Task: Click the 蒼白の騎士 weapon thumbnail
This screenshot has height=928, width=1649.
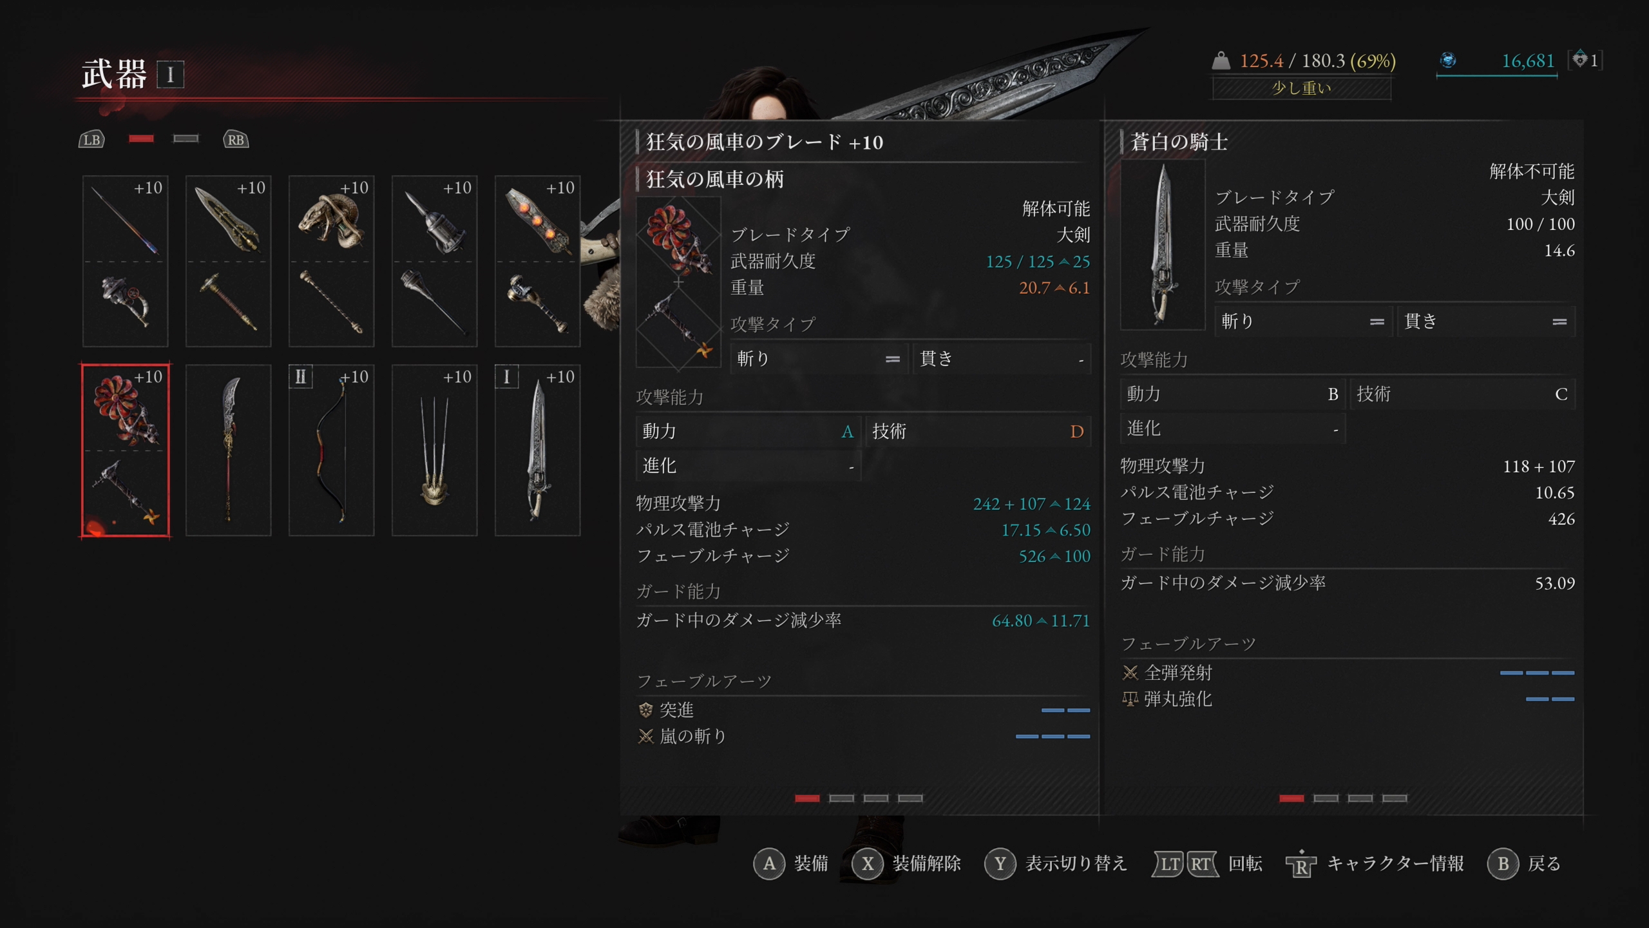Action: click(x=1163, y=245)
